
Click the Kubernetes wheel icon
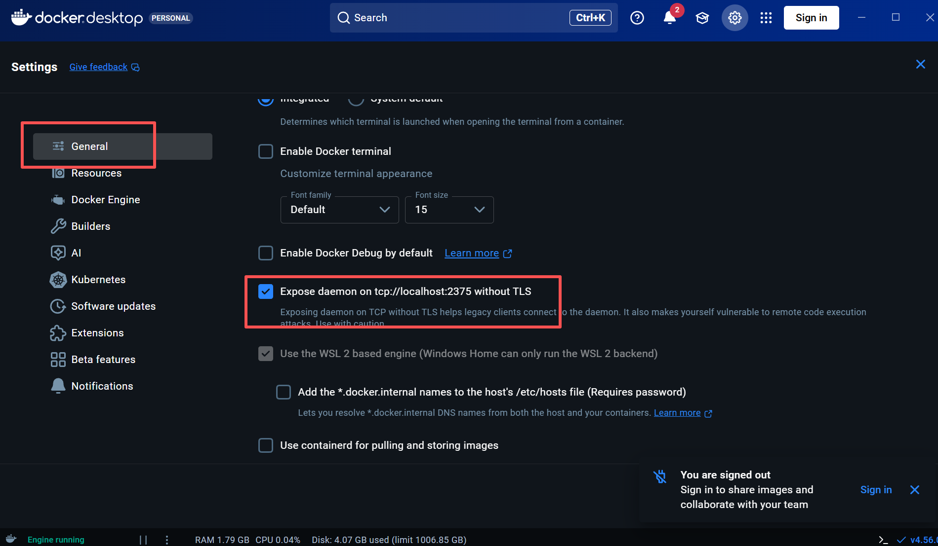point(58,280)
